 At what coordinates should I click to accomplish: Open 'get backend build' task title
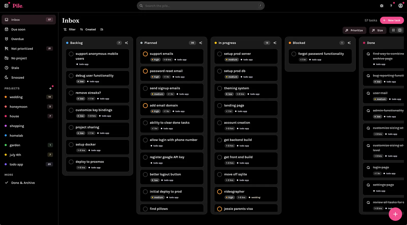click(x=238, y=140)
